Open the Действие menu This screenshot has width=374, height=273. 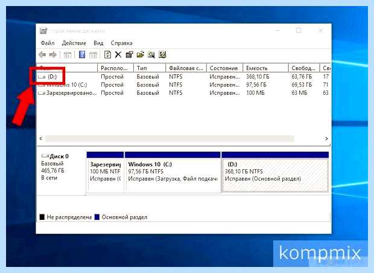(x=74, y=43)
